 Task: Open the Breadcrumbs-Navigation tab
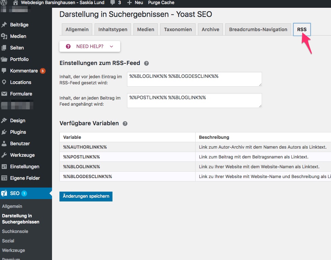pos(258,29)
